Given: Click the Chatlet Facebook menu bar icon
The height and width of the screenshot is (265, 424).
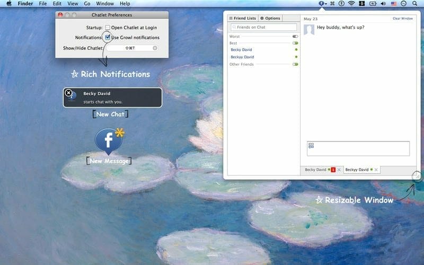Looking at the screenshot, I should (322, 4).
